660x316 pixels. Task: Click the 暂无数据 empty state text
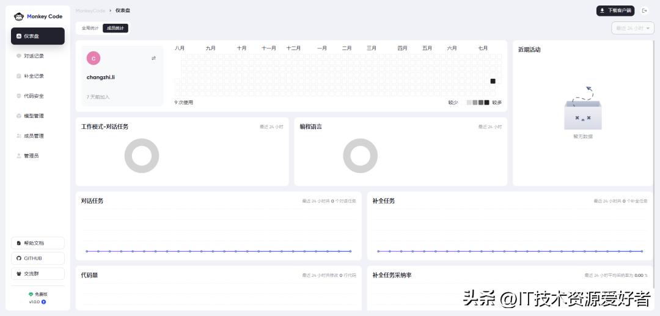(x=583, y=136)
